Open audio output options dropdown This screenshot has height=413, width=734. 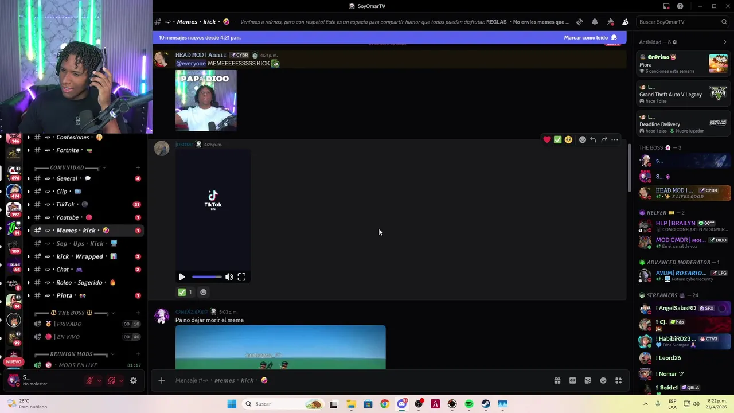pyautogui.click(x=121, y=380)
